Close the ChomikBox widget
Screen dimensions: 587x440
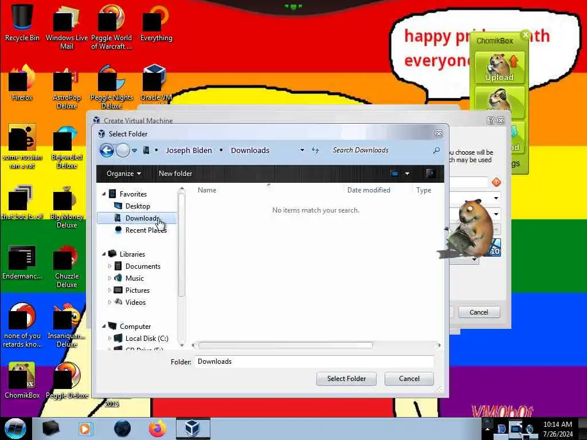526,34
